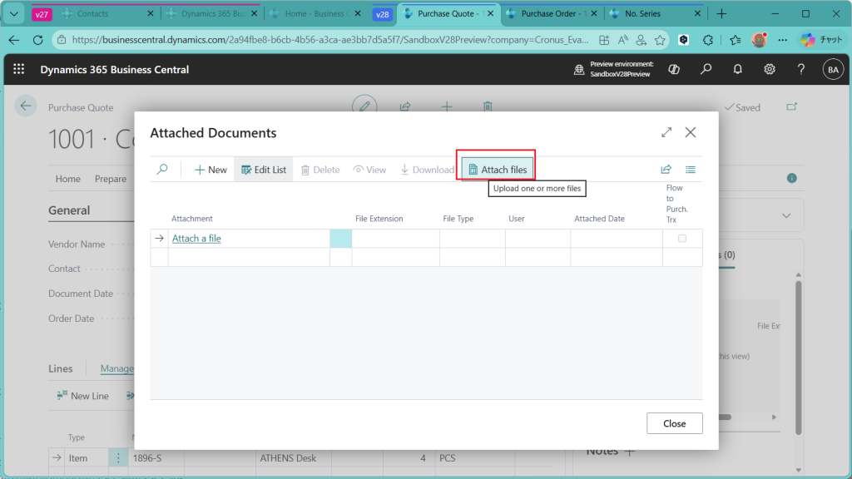Click the Attach files button
852x479 pixels.
[x=498, y=170]
